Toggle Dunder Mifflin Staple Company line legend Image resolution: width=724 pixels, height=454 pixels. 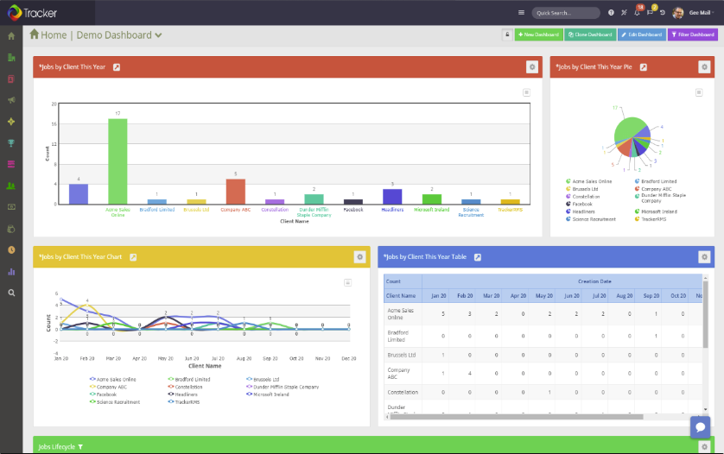tap(283, 387)
